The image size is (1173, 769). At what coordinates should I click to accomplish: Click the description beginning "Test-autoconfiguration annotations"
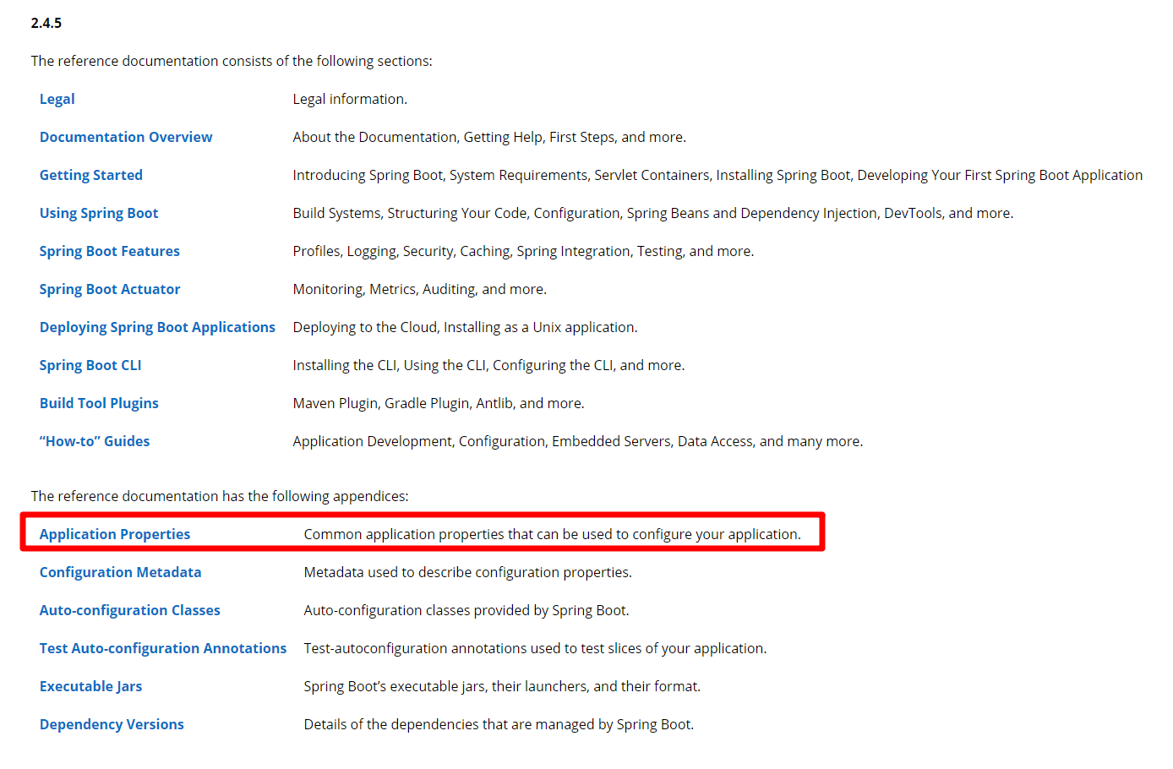click(x=536, y=648)
